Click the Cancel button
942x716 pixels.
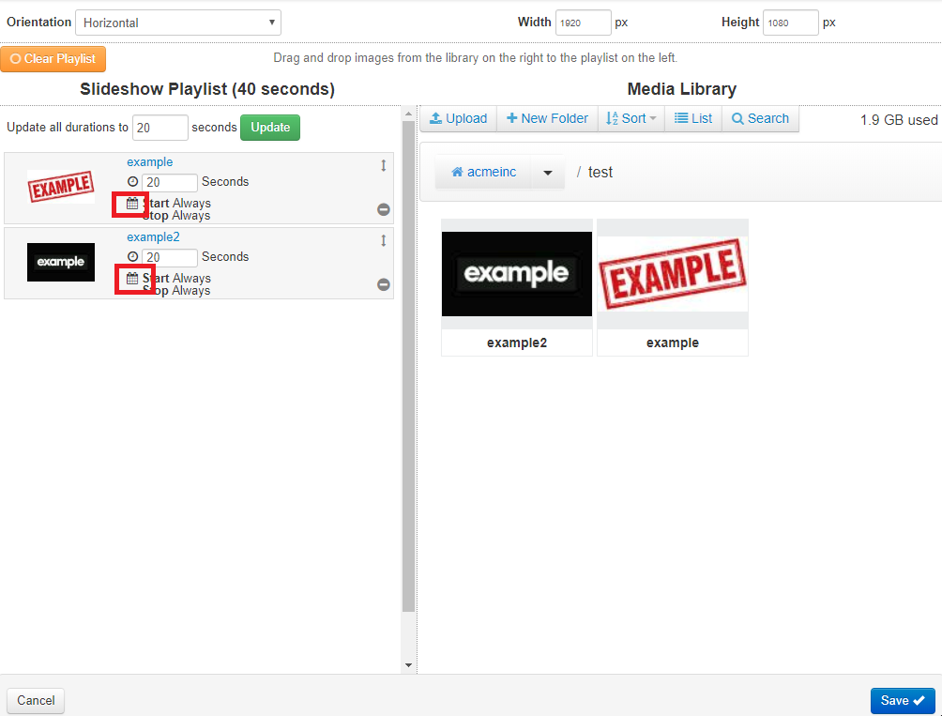click(x=36, y=700)
